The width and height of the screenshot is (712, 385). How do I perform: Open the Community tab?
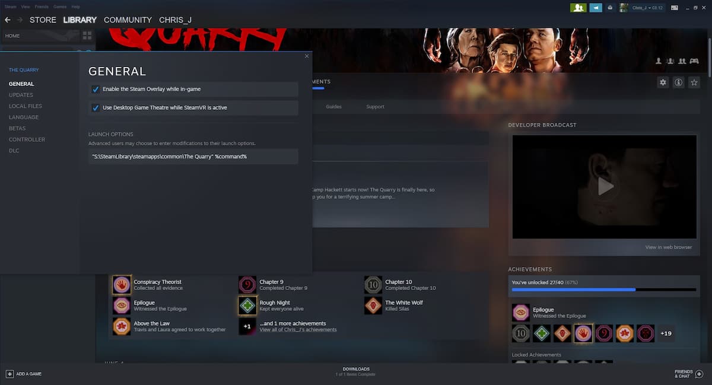point(128,20)
